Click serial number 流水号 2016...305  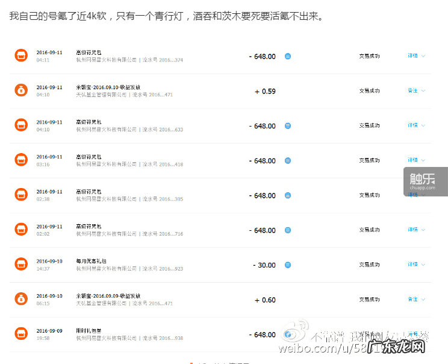click(x=163, y=199)
